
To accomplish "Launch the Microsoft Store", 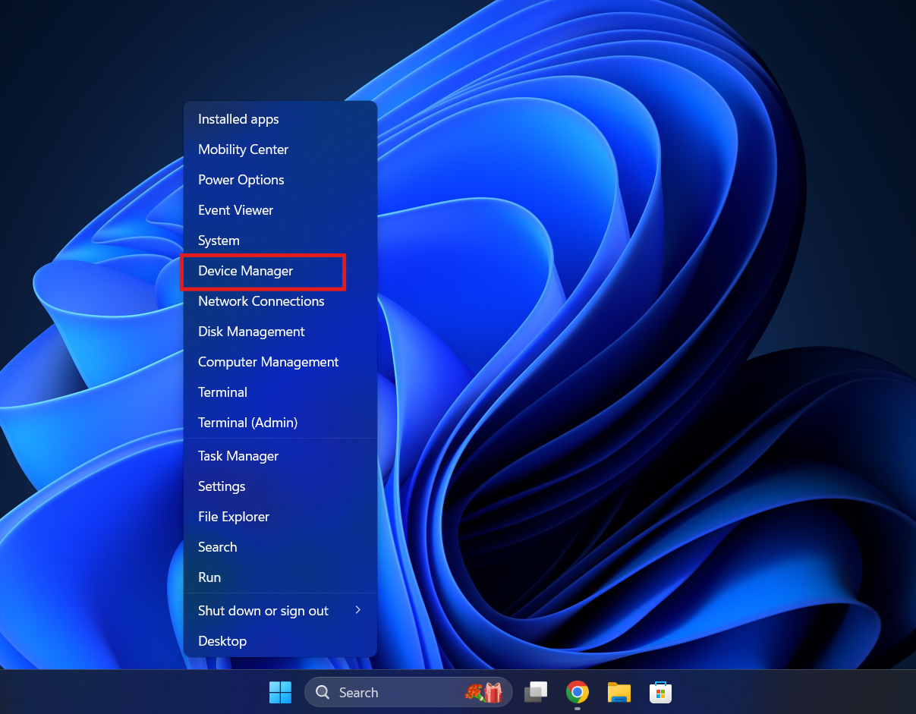I will pyautogui.click(x=660, y=692).
